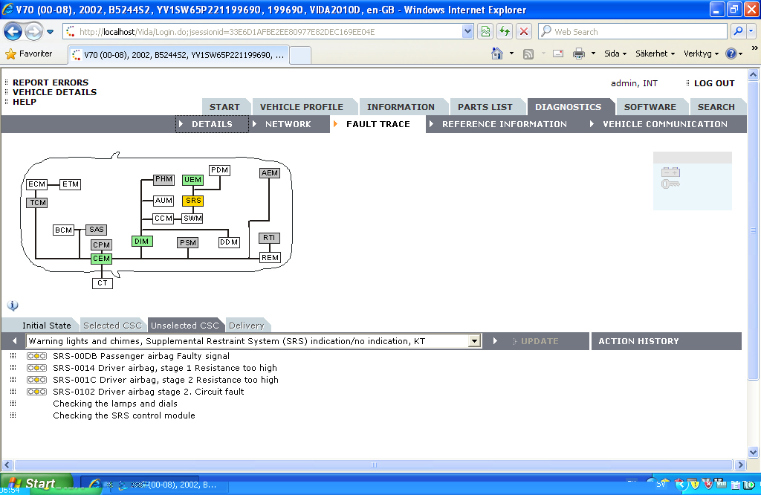Click status lamp icon beside SRS-00DB
The width and height of the screenshot is (761, 495).
click(36, 356)
